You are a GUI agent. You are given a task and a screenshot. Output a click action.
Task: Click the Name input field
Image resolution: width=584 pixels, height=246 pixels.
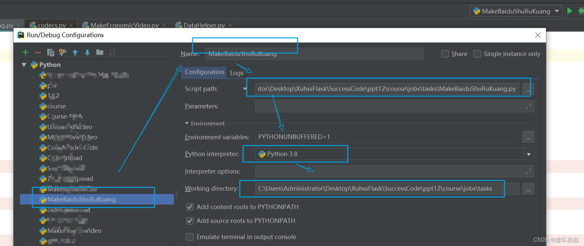314,54
